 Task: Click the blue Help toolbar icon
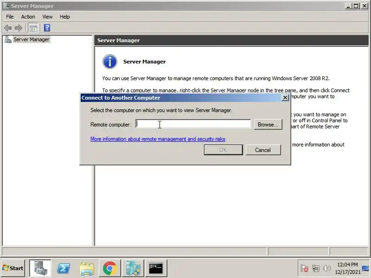point(47,28)
